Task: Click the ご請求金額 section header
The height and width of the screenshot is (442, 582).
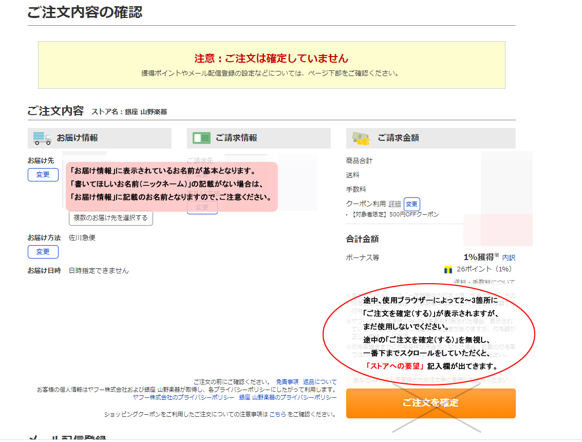Action: [x=399, y=138]
